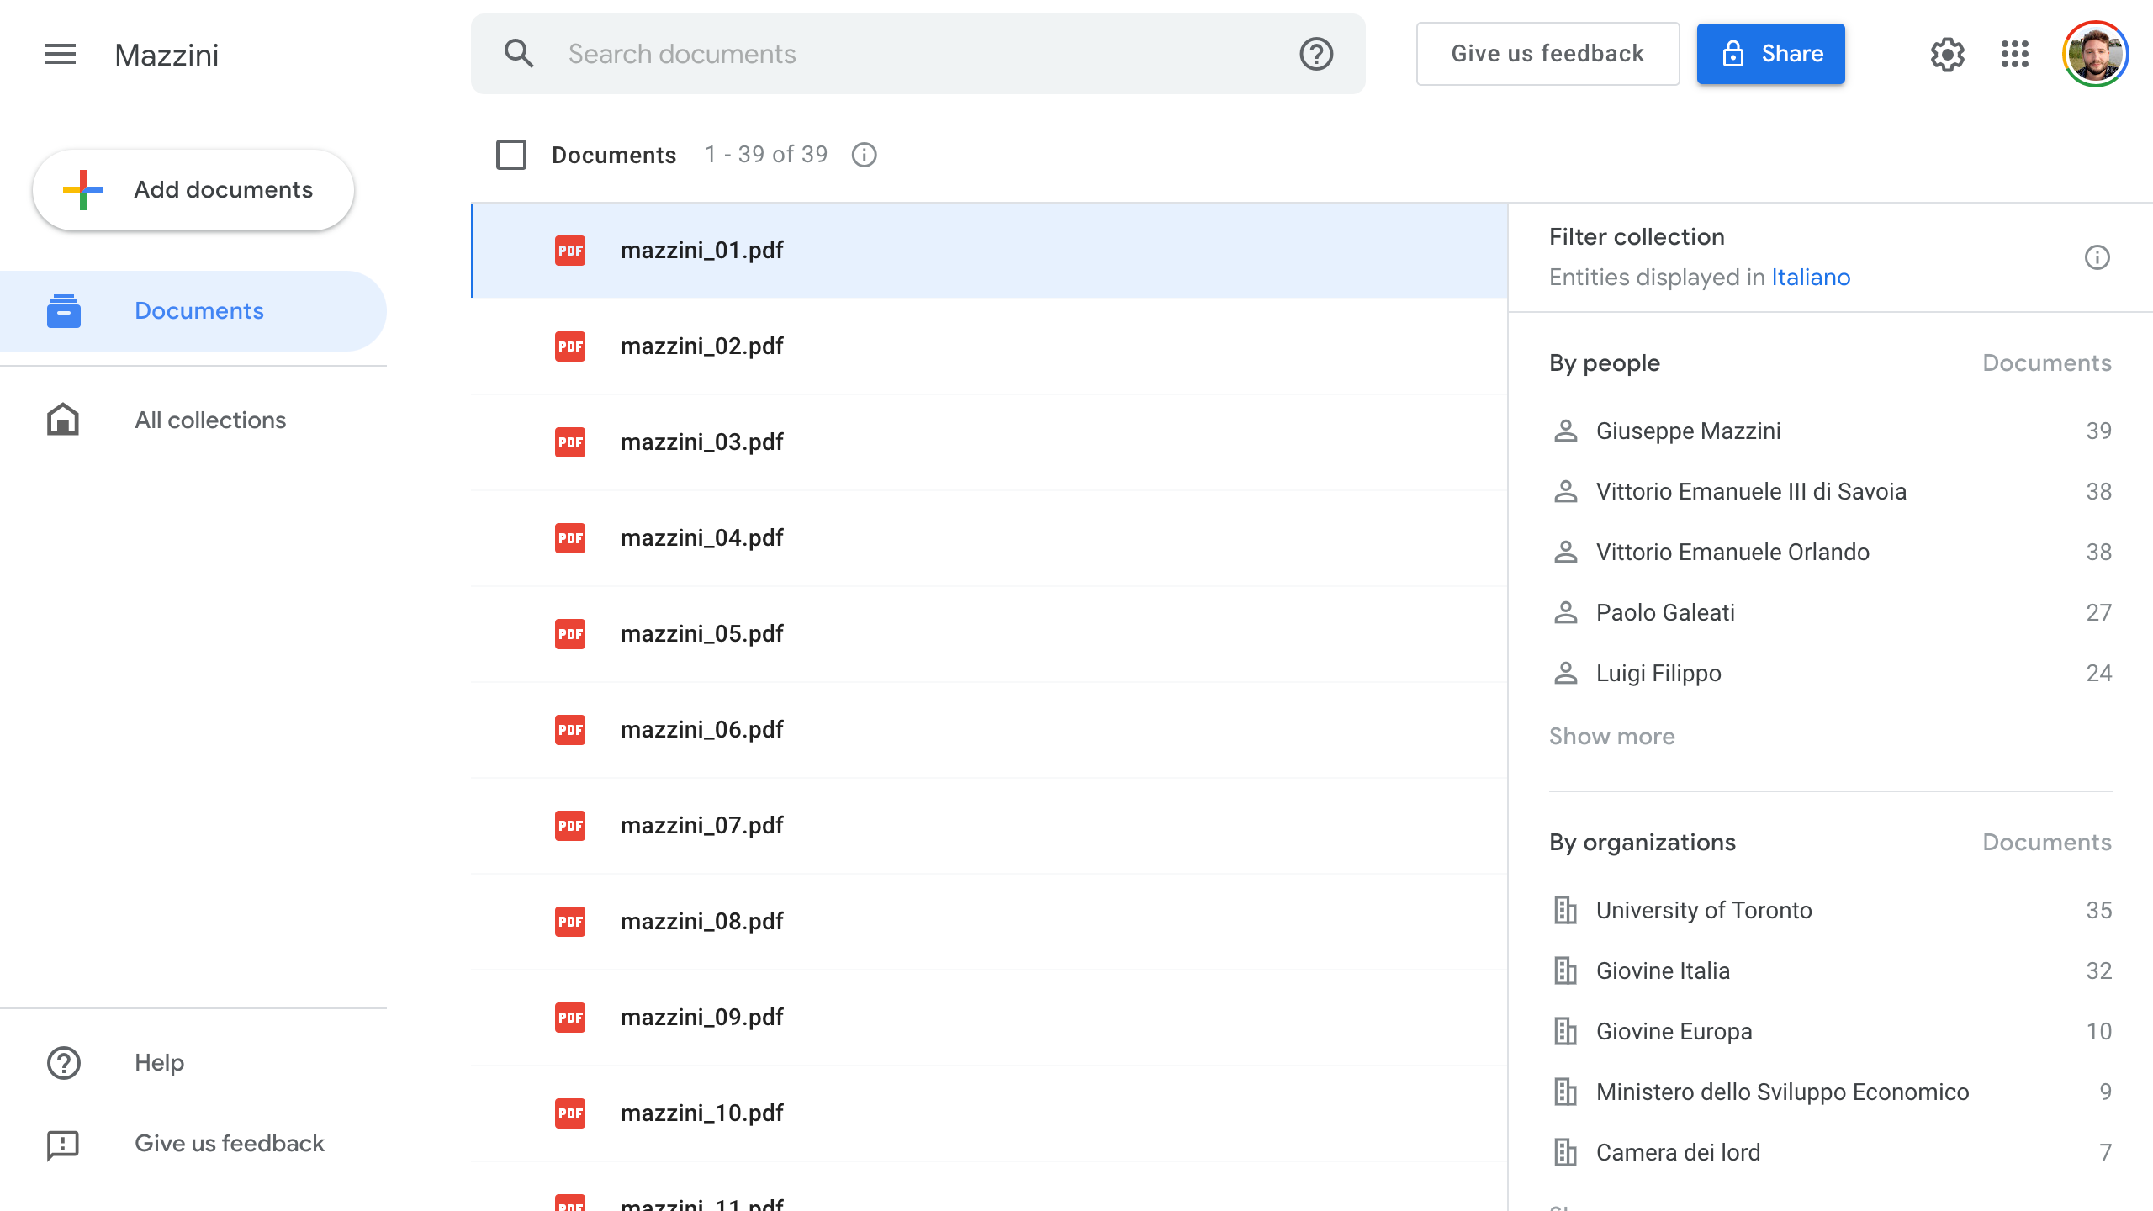Screen dimensions: 2153x1211
Task: Click the user profile avatar
Action: (2095, 55)
